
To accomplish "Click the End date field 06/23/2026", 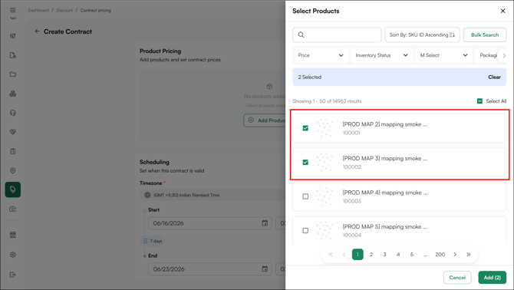I will click(210, 269).
